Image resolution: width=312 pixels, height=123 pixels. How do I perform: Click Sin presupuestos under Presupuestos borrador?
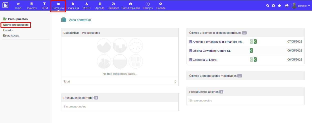coord(75,106)
